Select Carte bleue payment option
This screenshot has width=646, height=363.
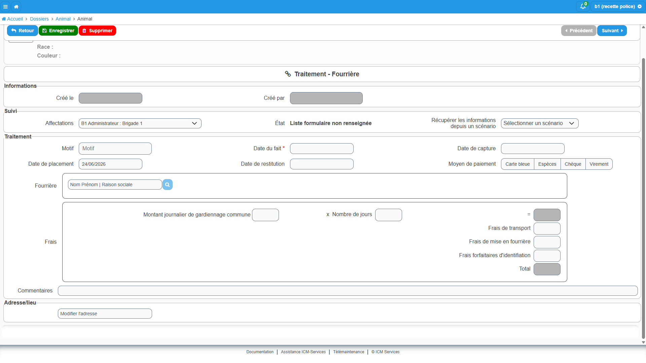517,164
